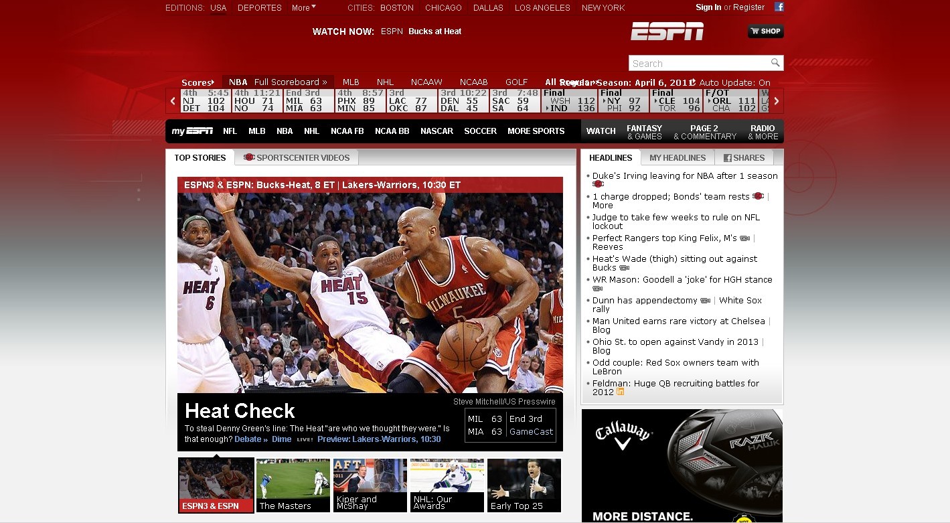This screenshot has height=523, width=950.
Task: Select NHL: Our Awards thumbnail
Action: click(x=447, y=485)
